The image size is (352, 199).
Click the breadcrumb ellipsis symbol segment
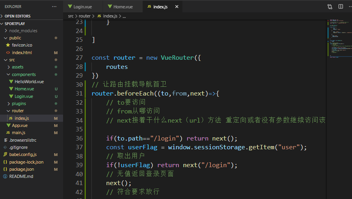click(124, 16)
